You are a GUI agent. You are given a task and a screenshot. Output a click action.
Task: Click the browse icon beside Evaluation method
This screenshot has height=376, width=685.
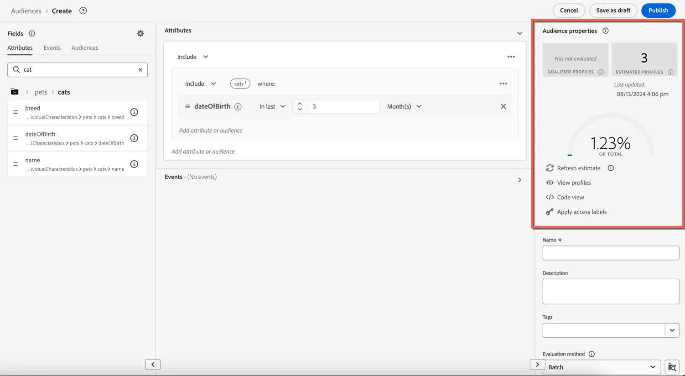(672, 367)
